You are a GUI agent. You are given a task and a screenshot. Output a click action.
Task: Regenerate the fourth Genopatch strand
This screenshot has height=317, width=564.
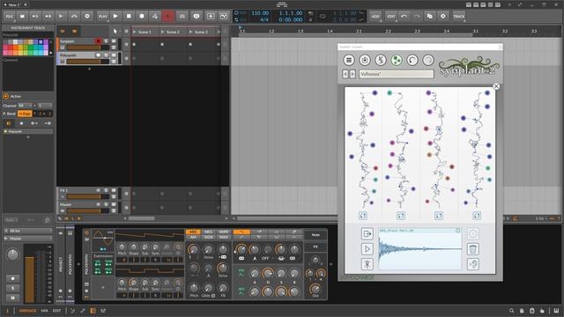tap(476, 216)
